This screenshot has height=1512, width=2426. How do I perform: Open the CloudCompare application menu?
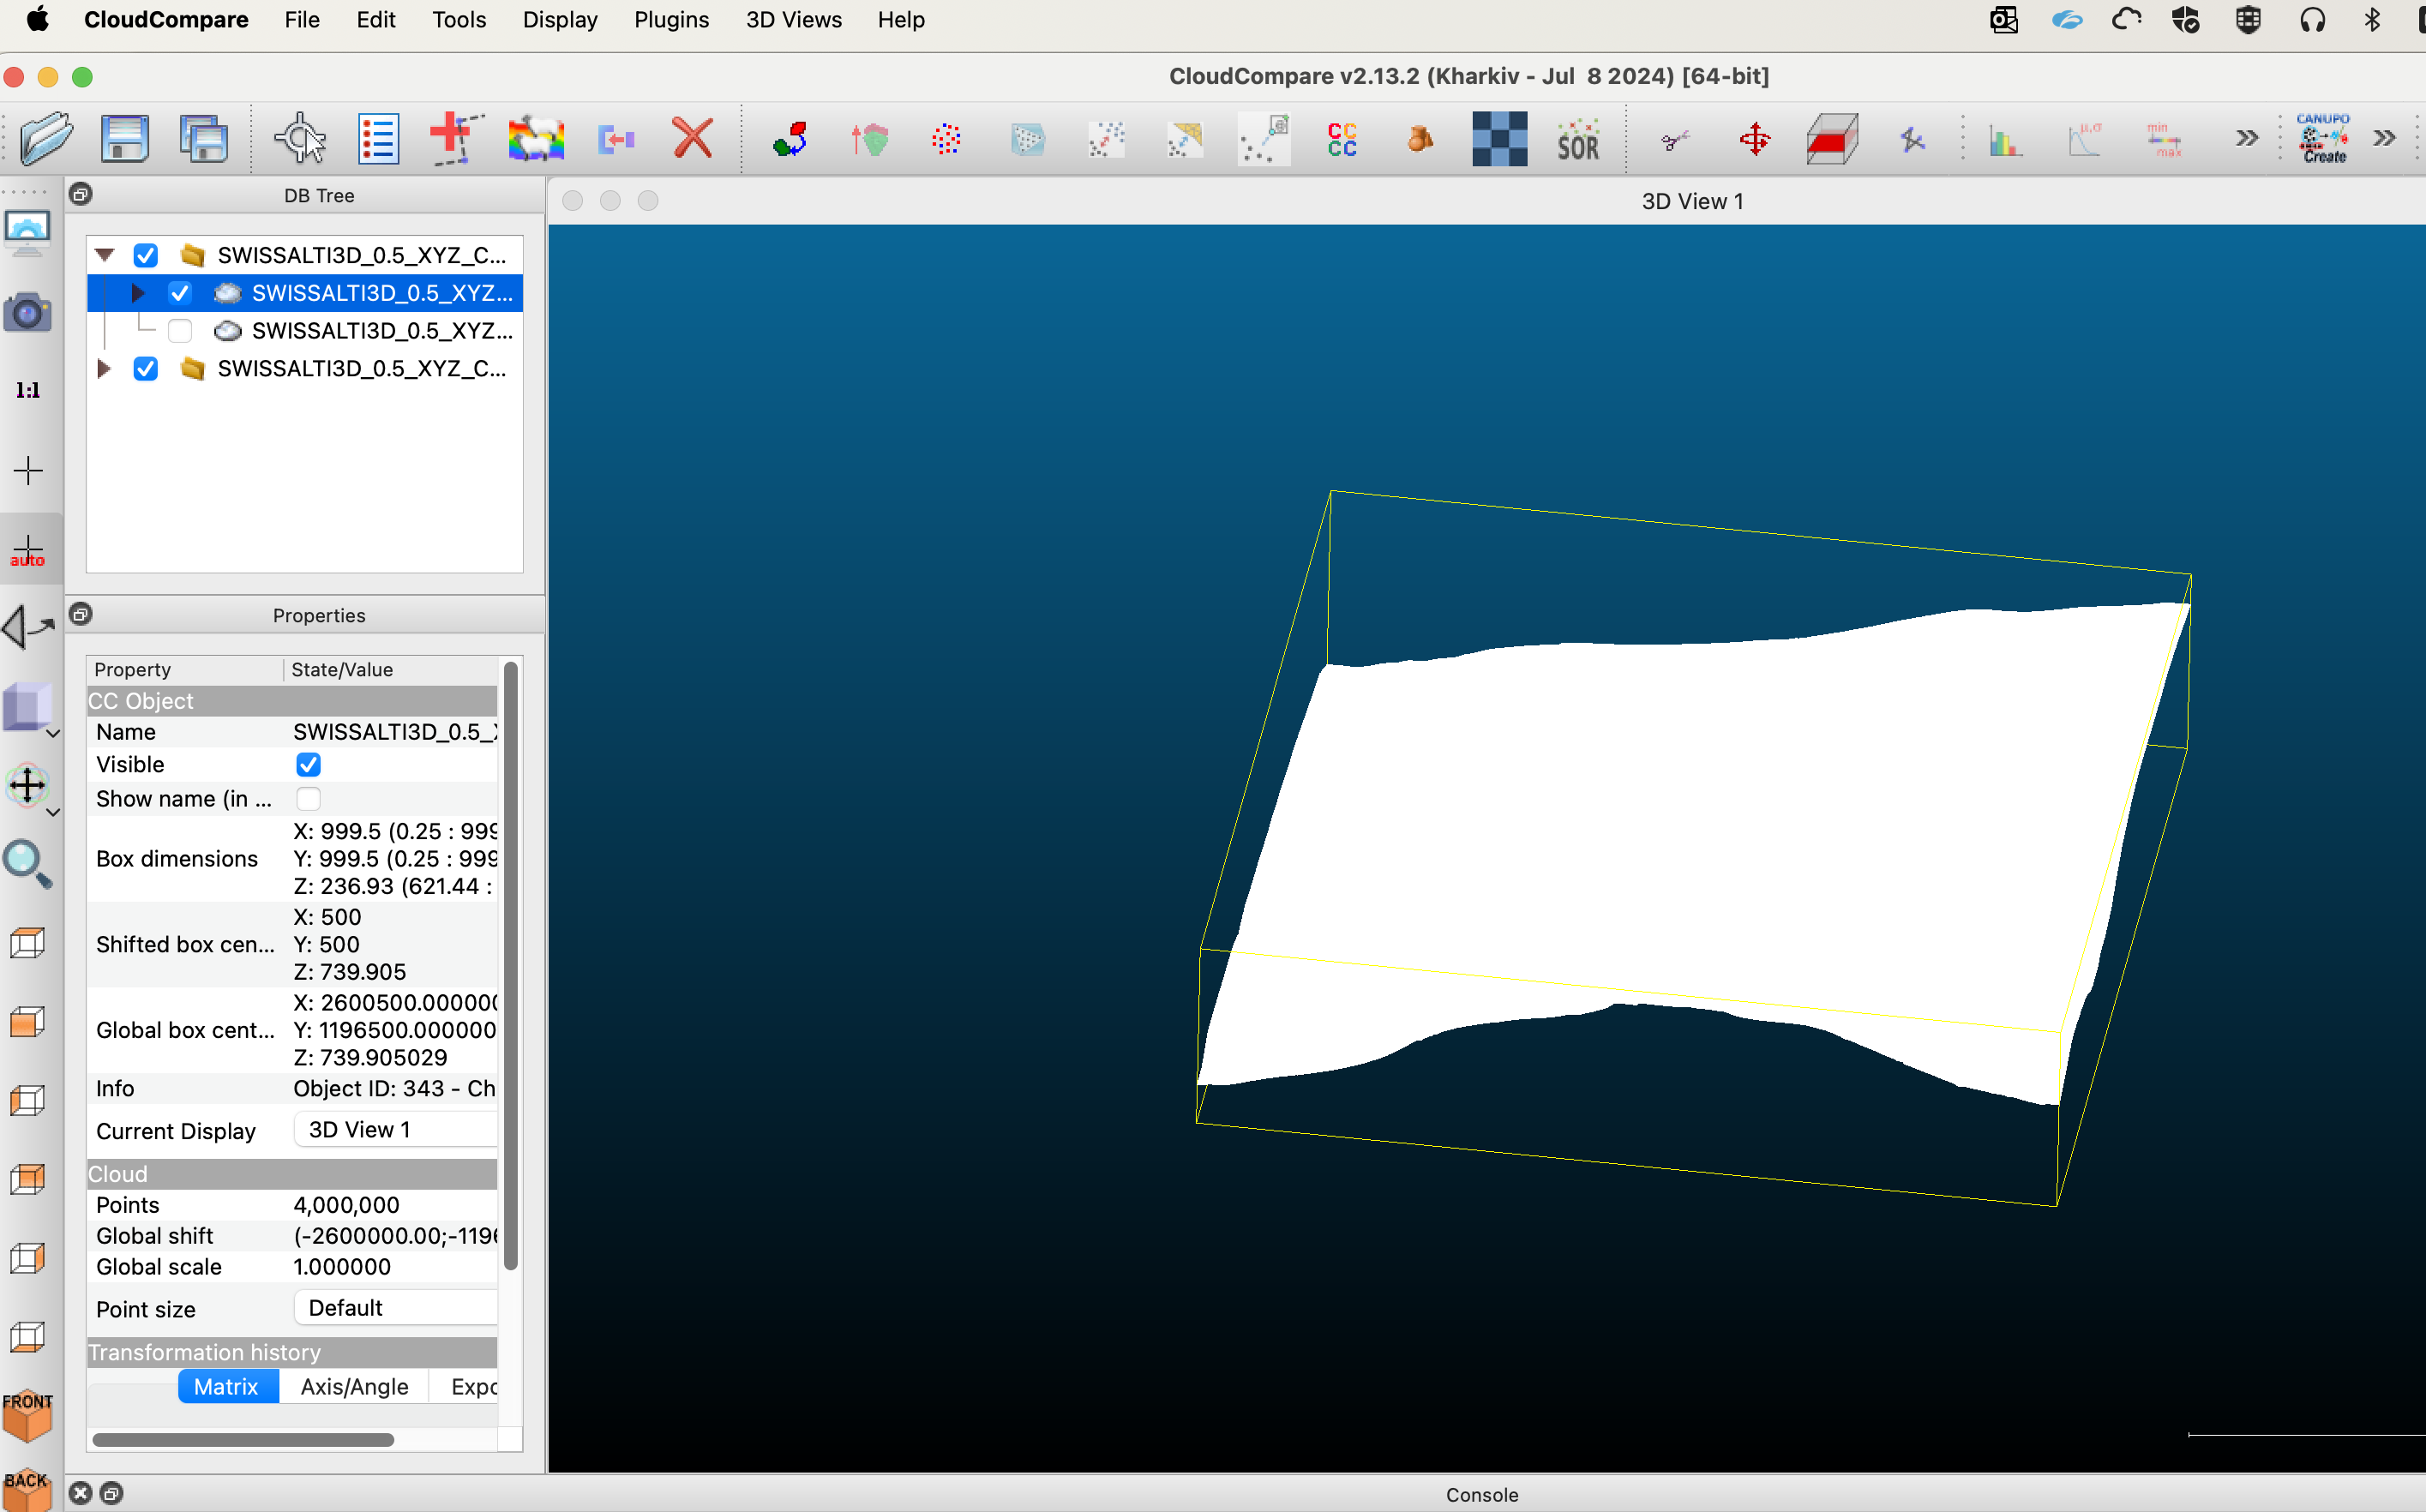pyautogui.click(x=166, y=20)
